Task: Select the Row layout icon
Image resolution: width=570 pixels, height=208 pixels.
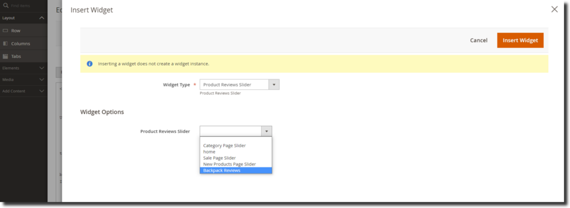Action: click(x=6, y=31)
